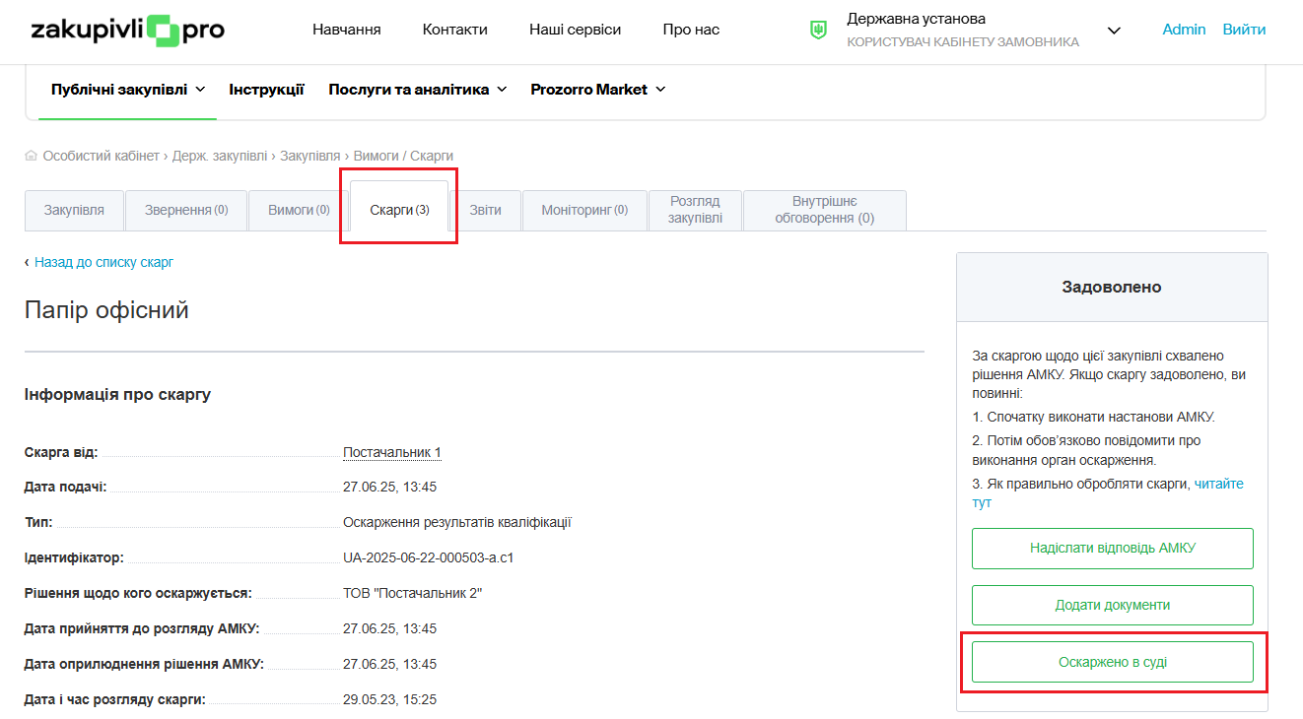Click the green shield organization icon
The image size is (1303, 719).
tap(818, 31)
